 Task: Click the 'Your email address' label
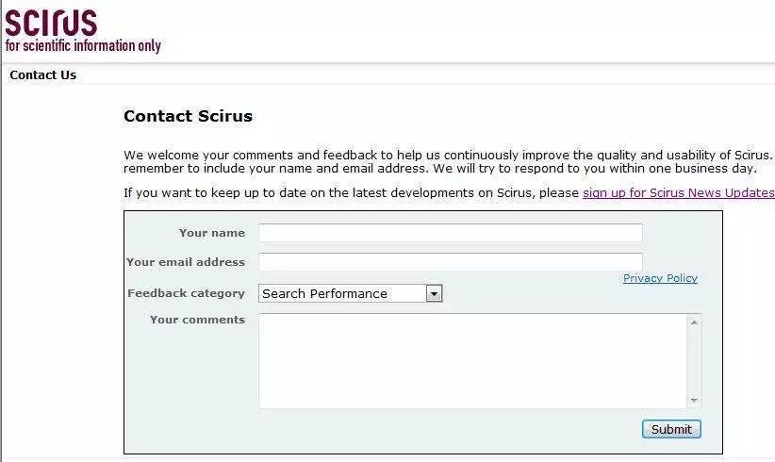186,262
